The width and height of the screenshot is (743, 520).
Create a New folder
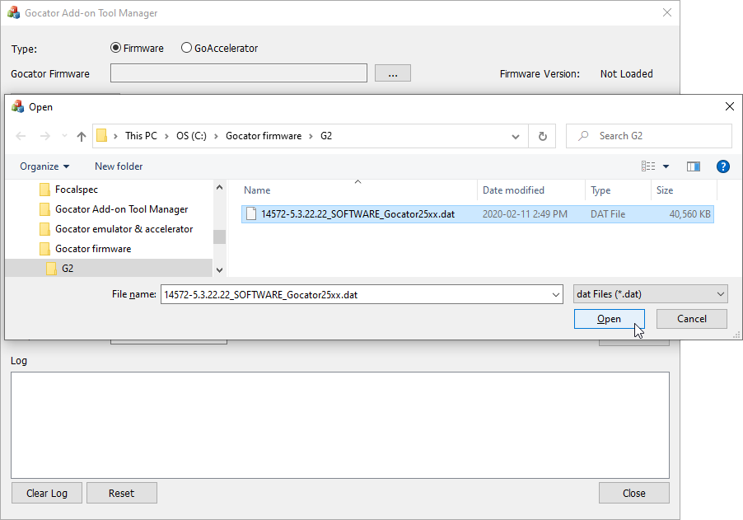(119, 166)
